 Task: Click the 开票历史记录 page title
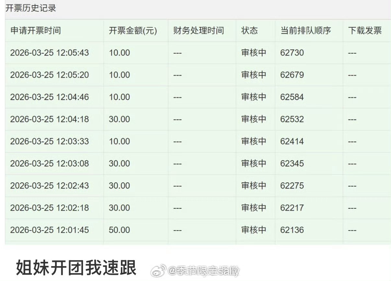pos(29,8)
